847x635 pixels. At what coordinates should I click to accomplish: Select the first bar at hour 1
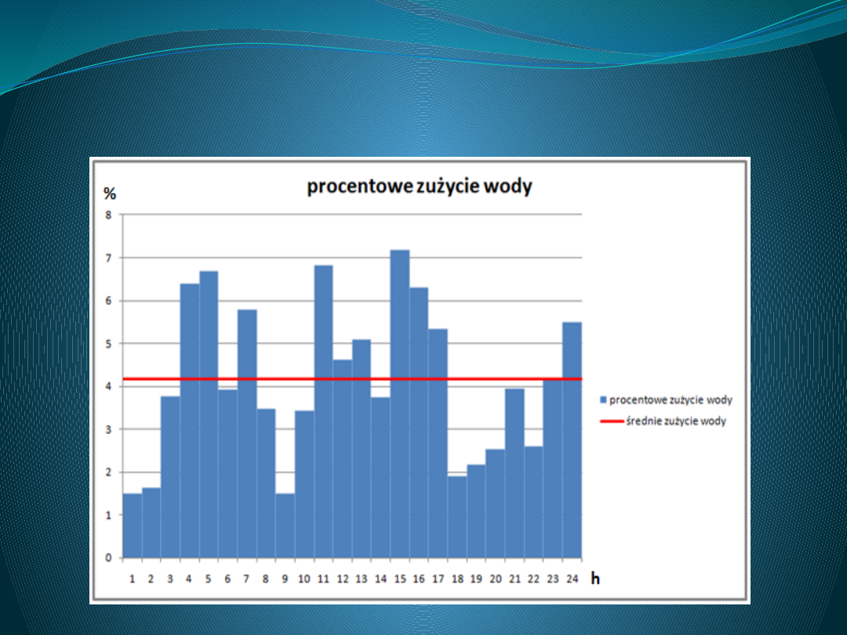[x=133, y=525]
